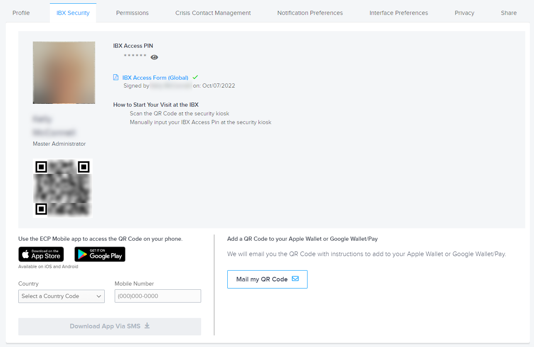Click the download arrow icon on SMS button
This screenshot has height=347, width=534.
tap(147, 326)
